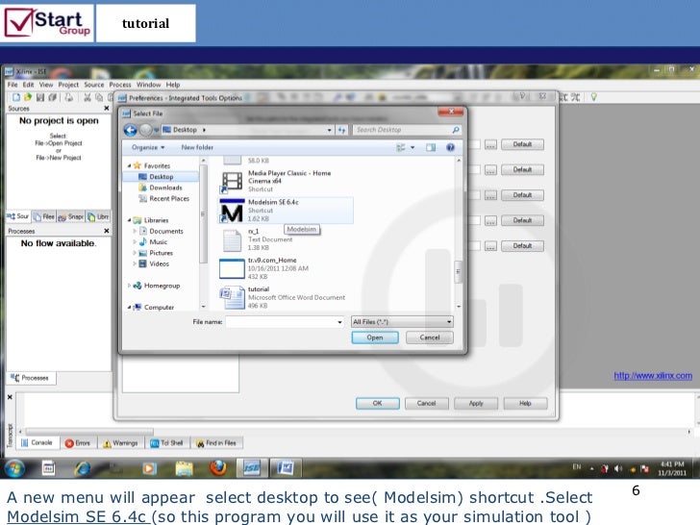Click the blue help icon in Select File
Screen dimensions: 700x525
point(450,147)
